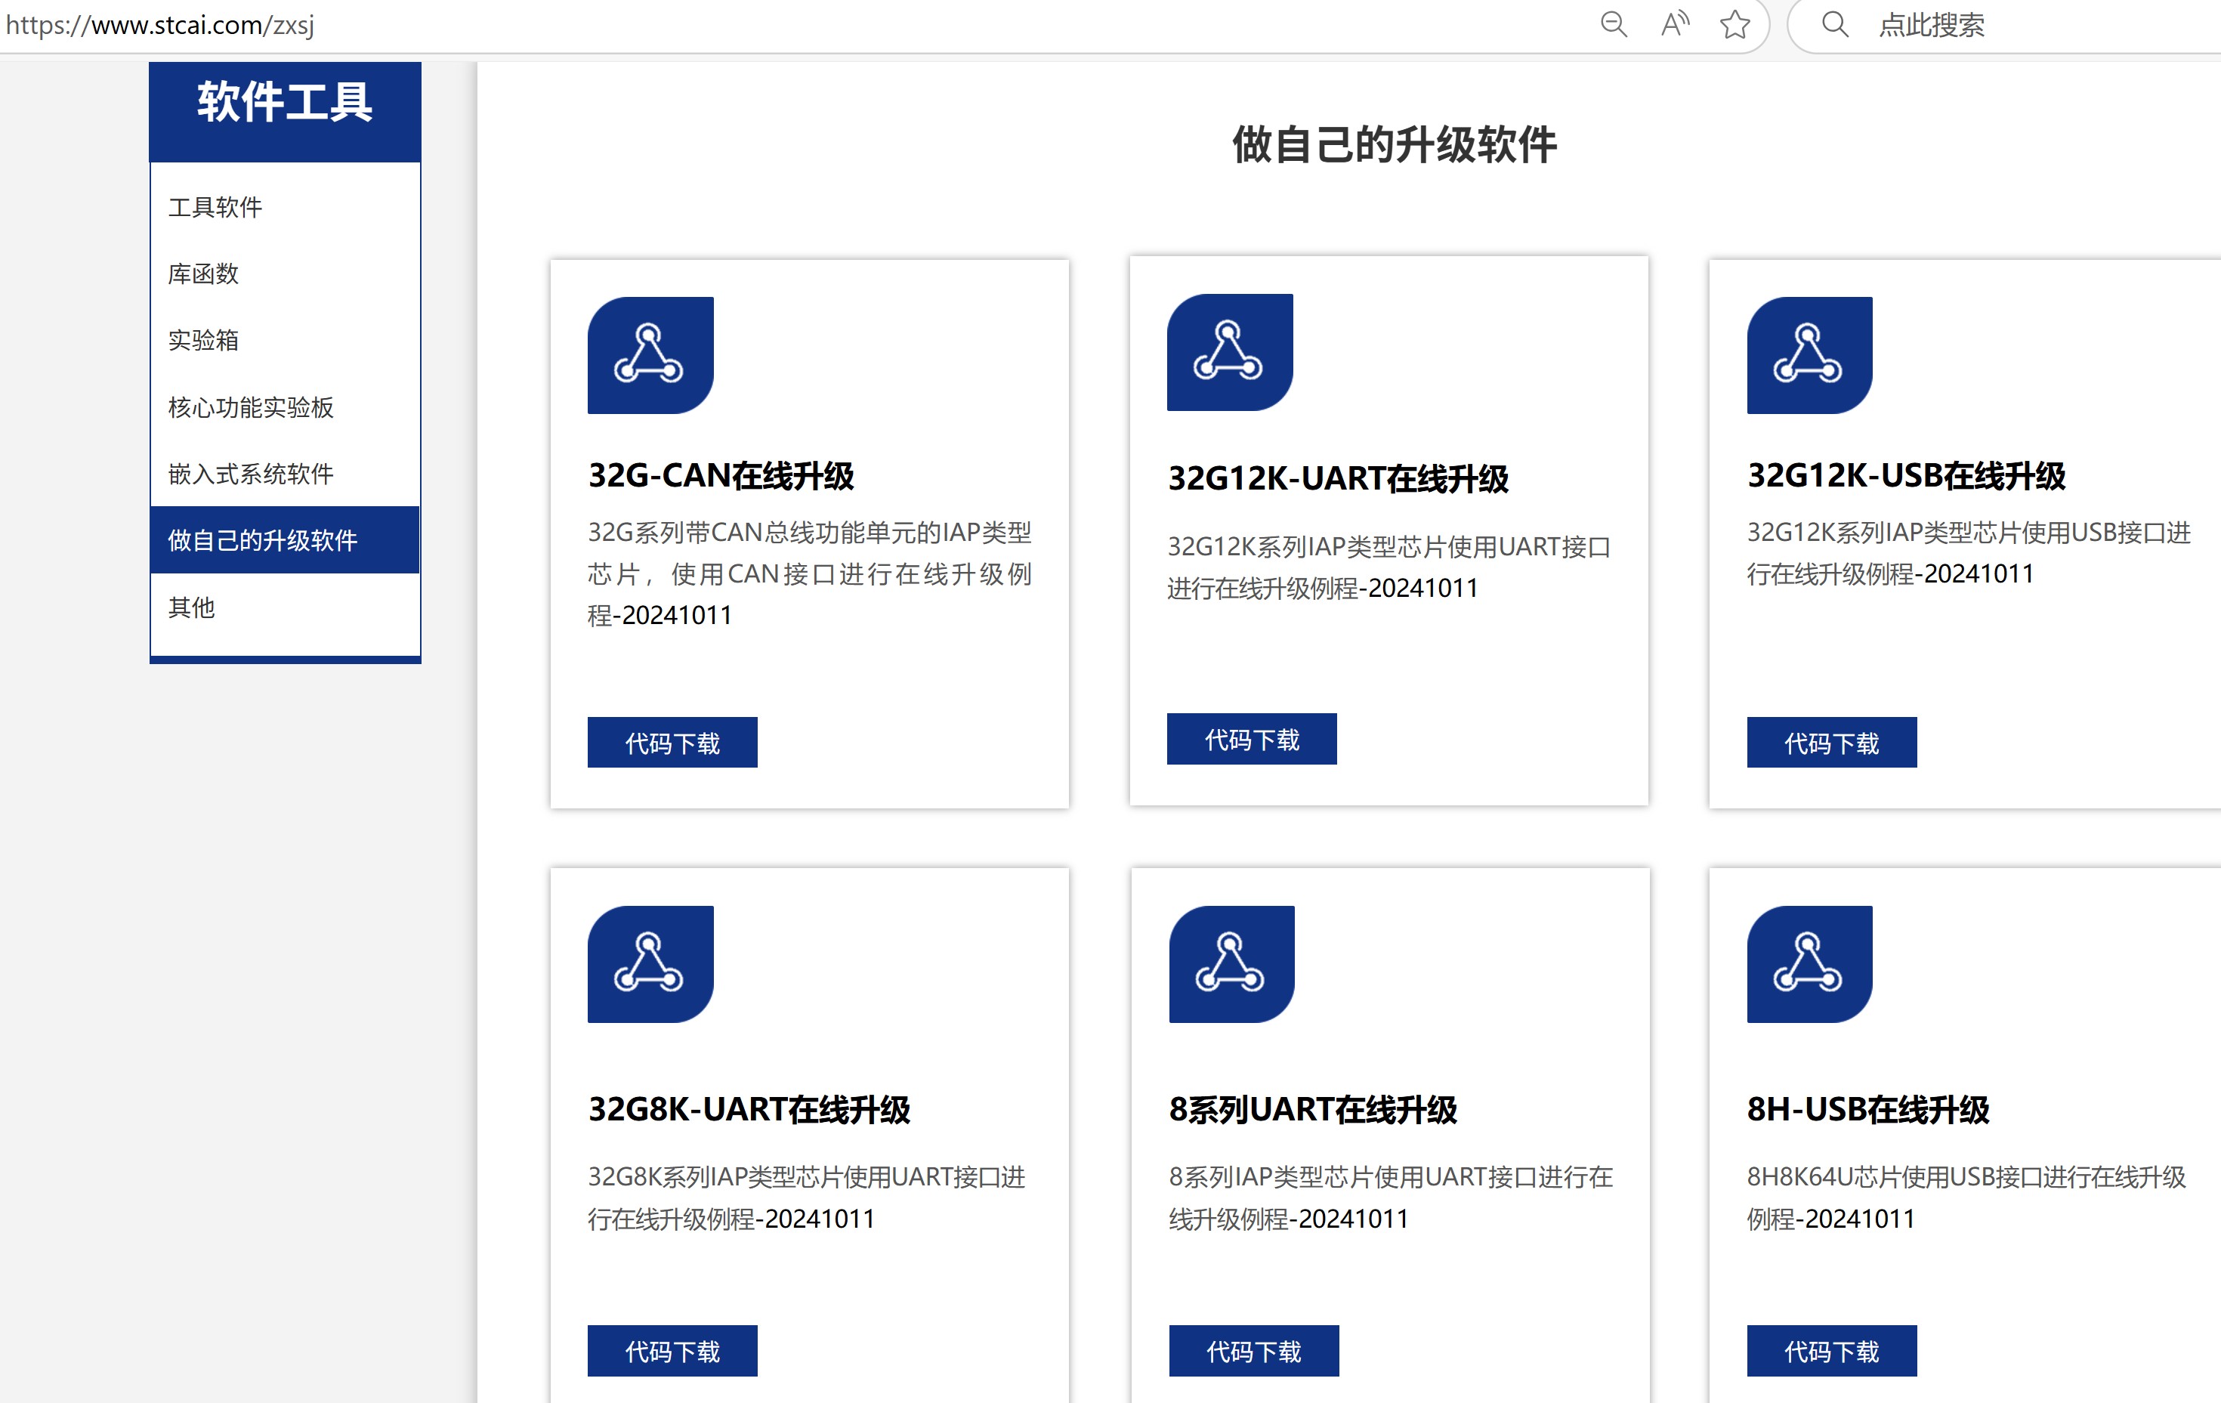Click the 32G8K-UART在线升级 card icon

[650, 964]
